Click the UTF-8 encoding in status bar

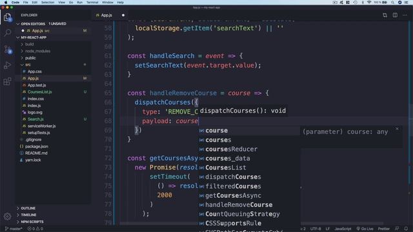click(316, 229)
